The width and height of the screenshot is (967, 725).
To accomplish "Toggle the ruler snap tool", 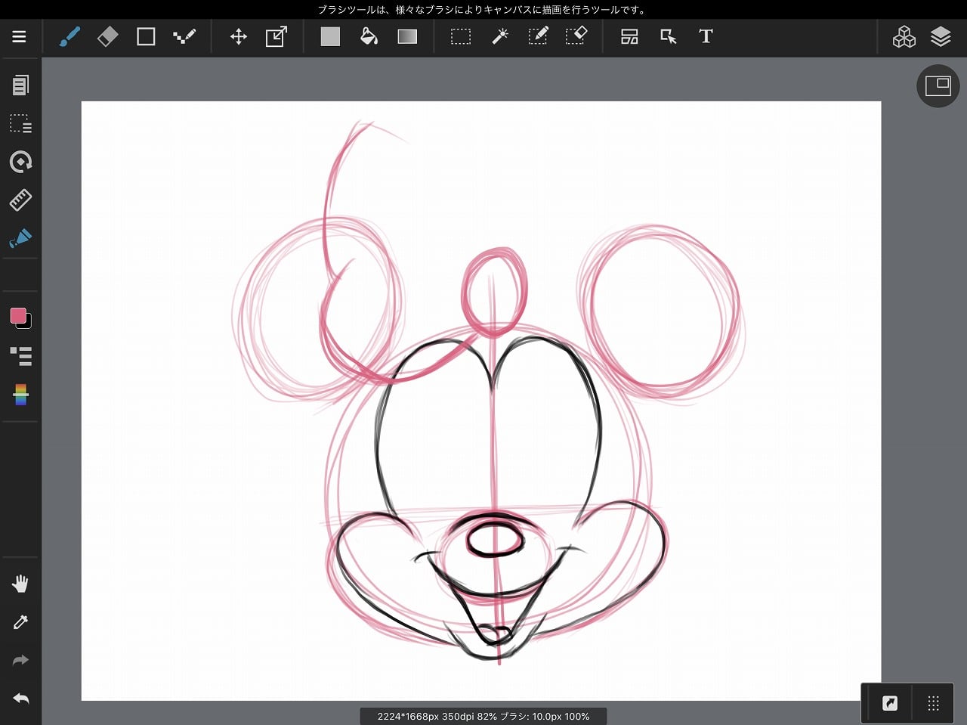I will [20, 200].
